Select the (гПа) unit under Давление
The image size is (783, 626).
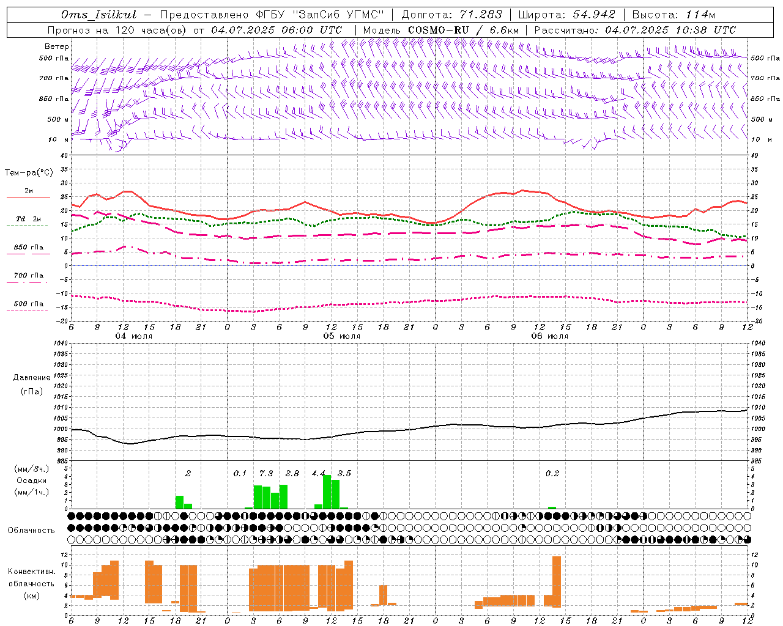[x=32, y=391]
